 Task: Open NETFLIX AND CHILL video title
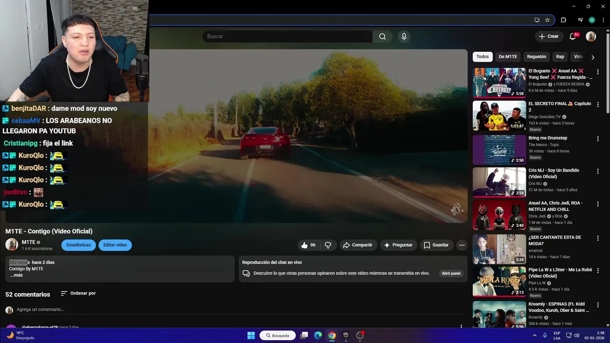click(556, 206)
